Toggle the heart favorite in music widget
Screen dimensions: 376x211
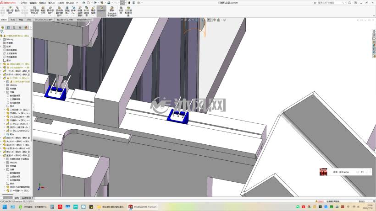[x=358, y=172]
